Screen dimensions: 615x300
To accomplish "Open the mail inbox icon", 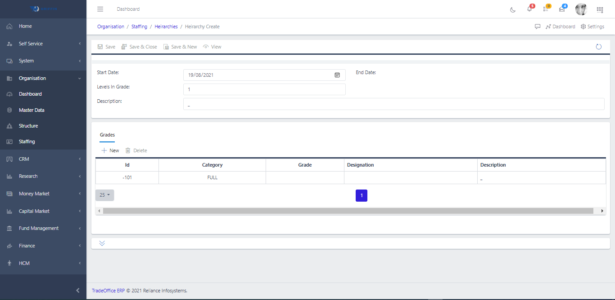I will [562, 9].
